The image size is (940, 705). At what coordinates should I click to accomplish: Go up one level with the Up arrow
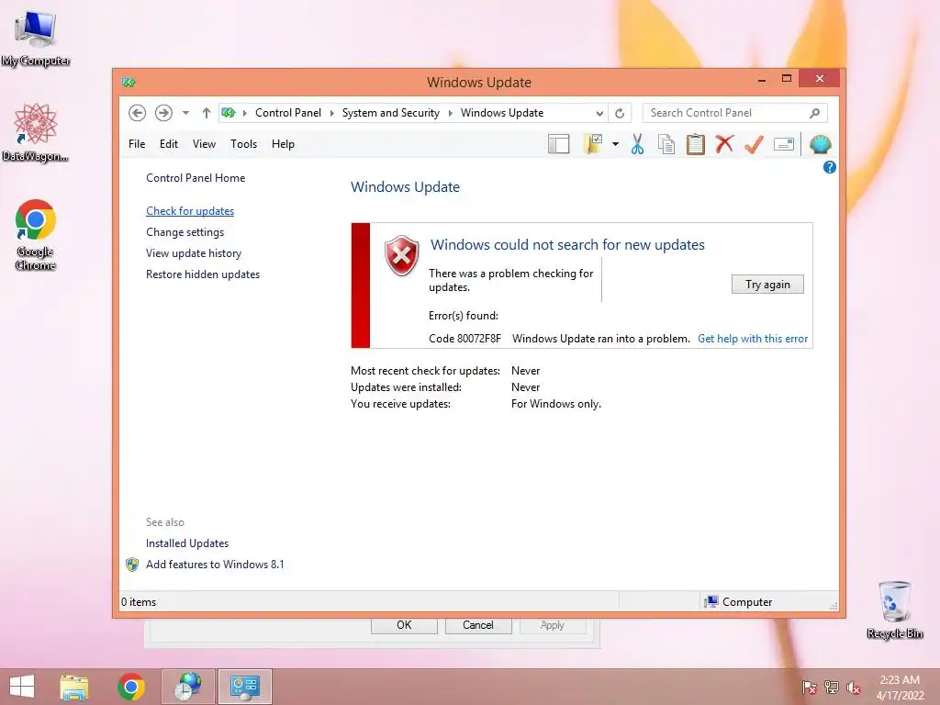(207, 113)
